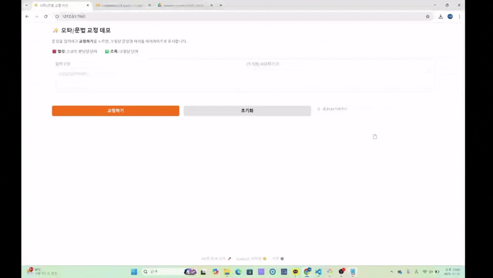Open KakaoTalk from the taskbar
Image resolution: width=493 pixels, height=278 pixels.
(295, 272)
